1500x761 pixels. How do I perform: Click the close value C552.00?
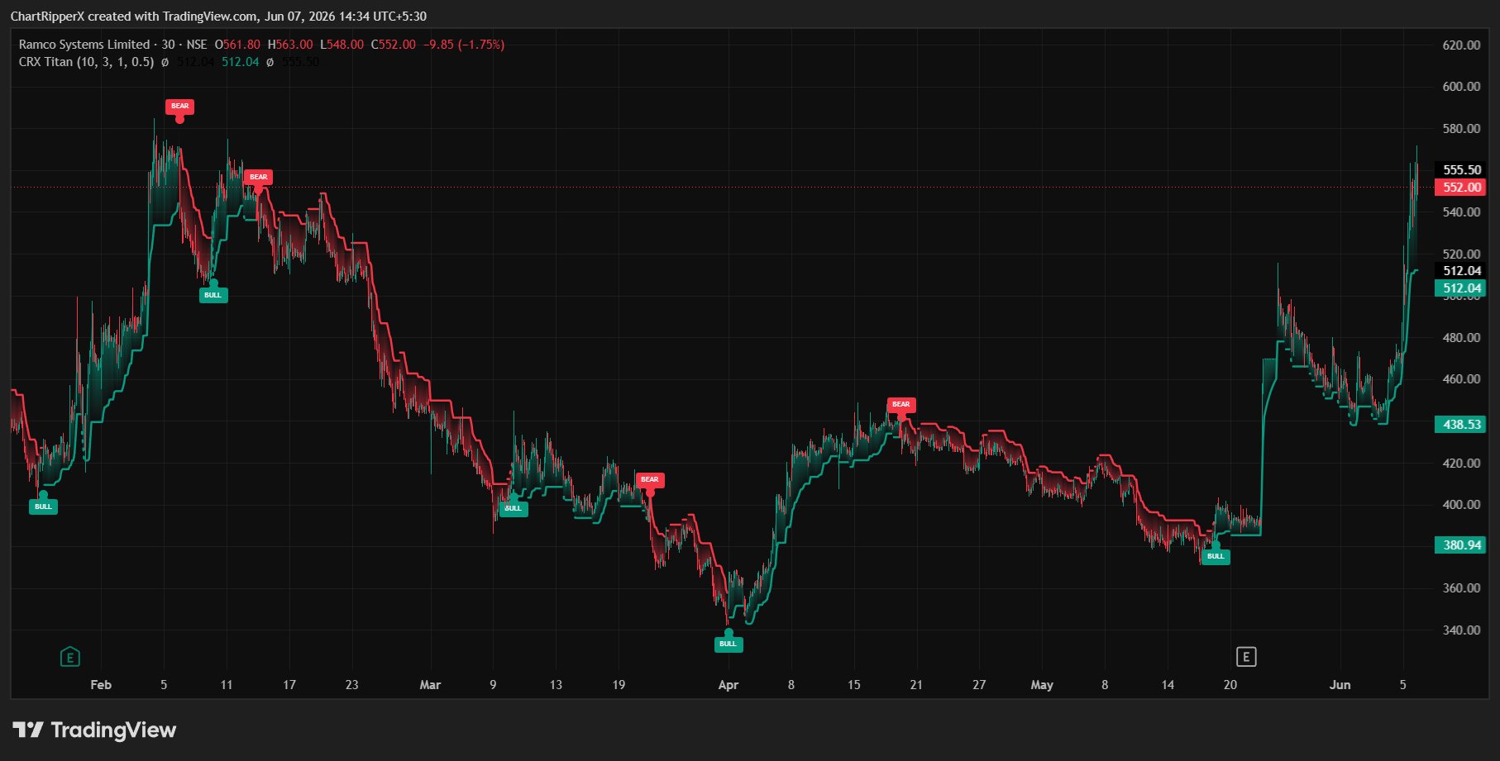click(x=394, y=45)
